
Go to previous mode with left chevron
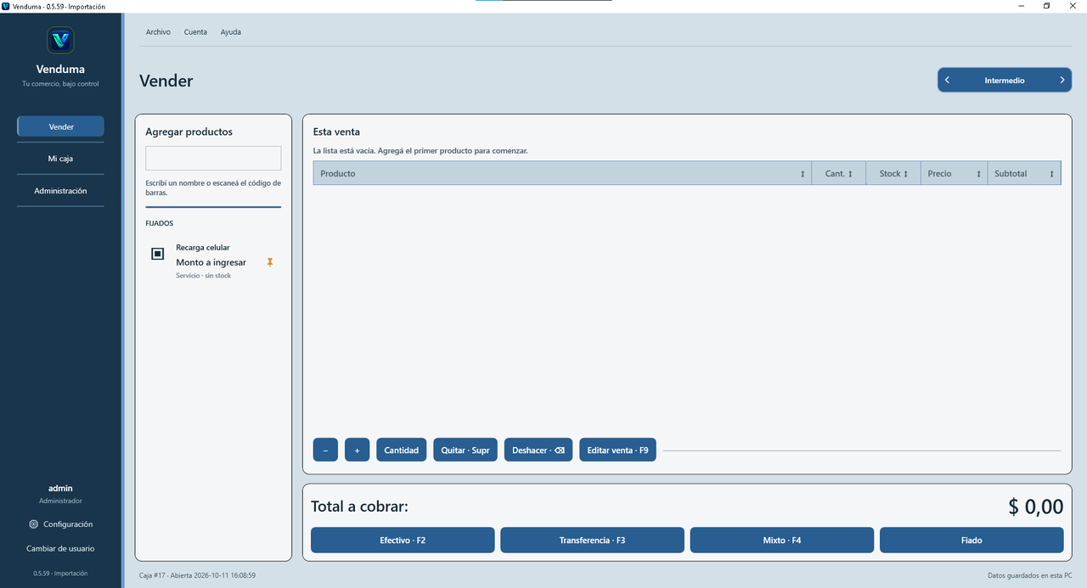tap(947, 81)
